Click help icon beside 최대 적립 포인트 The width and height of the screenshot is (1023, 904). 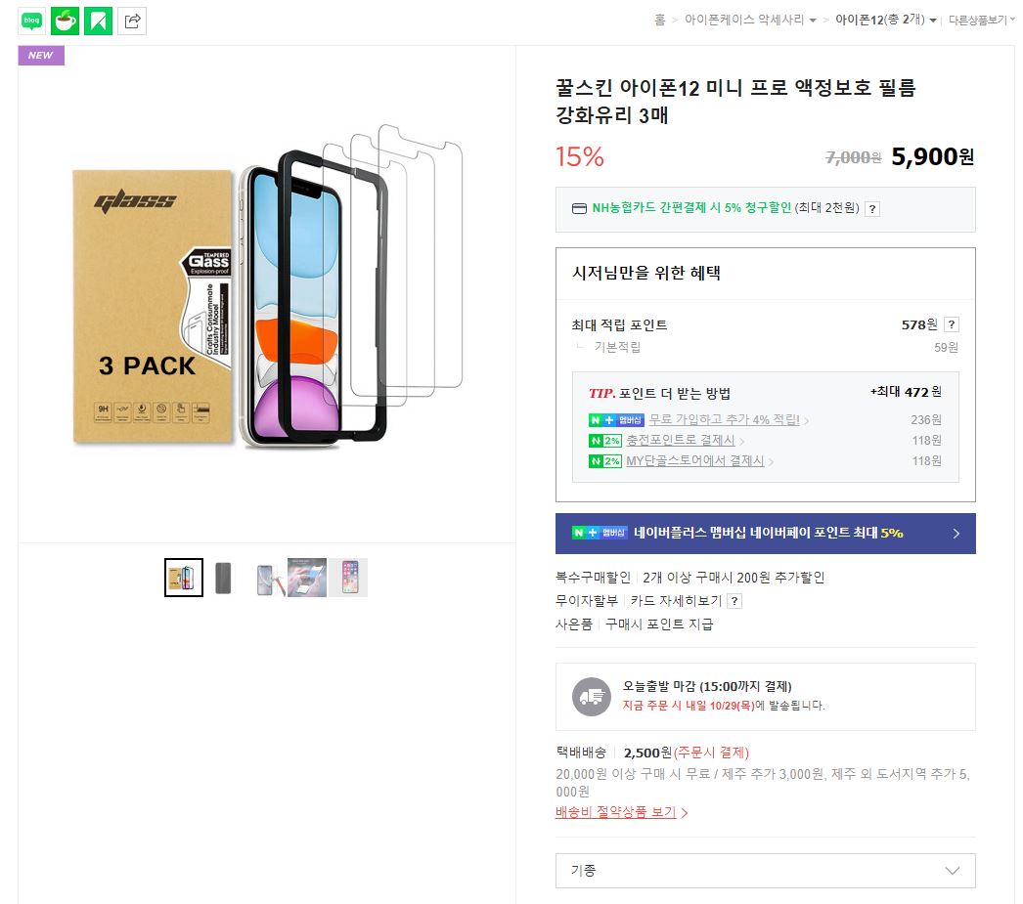click(x=951, y=325)
